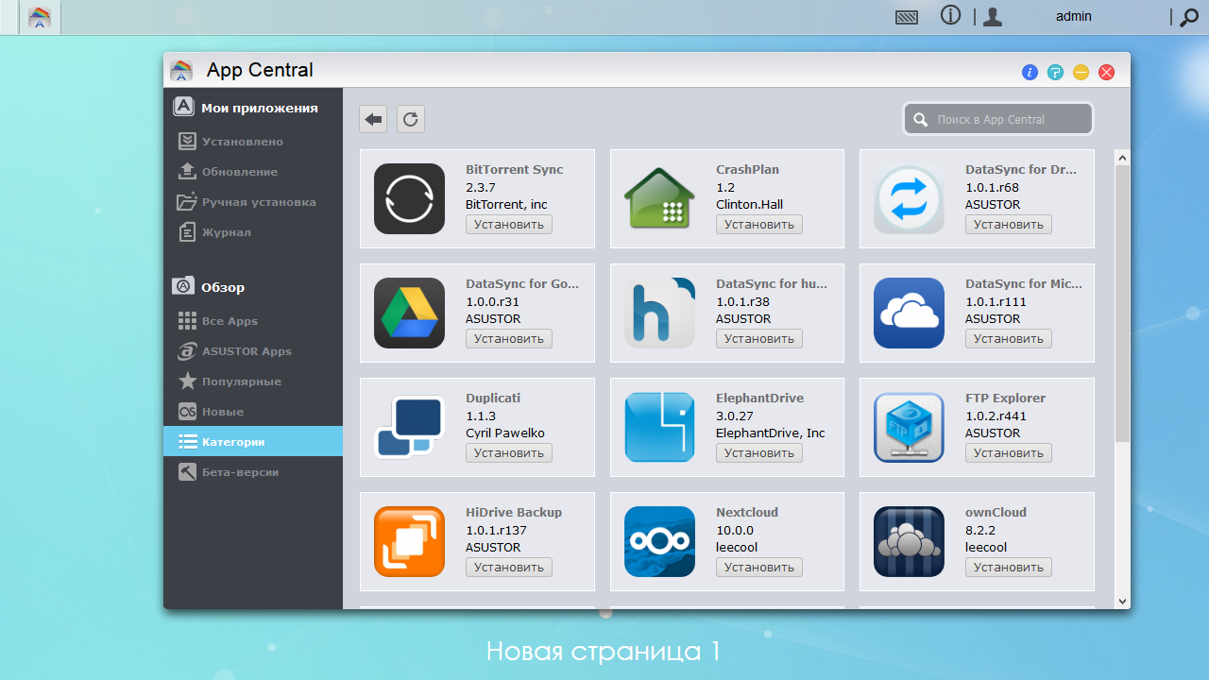Install Nextcloud with Установить
This screenshot has height=680, width=1209.
[x=759, y=568]
